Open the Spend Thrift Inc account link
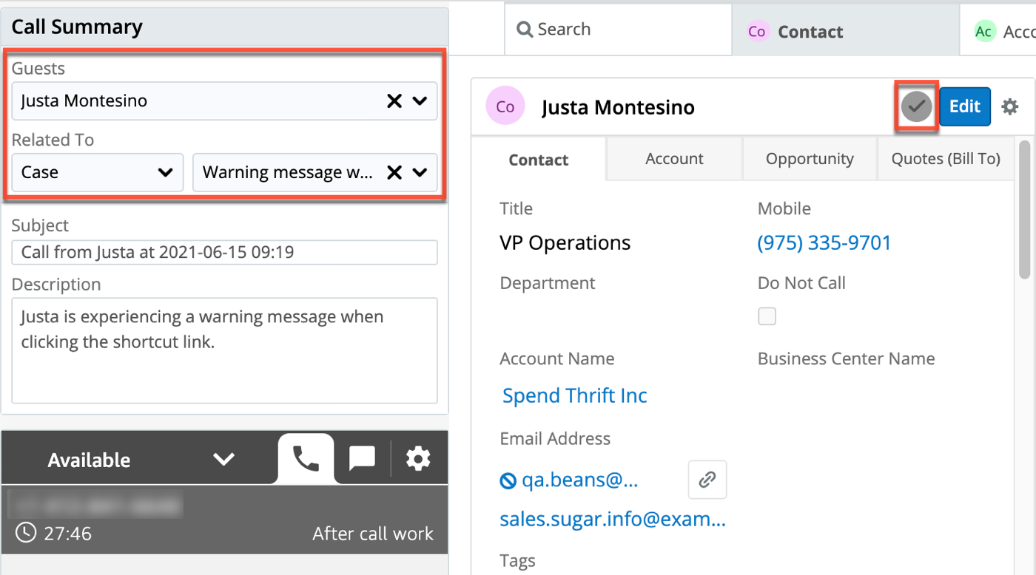This screenshot has height=575, width=1036. click(574, 395)
